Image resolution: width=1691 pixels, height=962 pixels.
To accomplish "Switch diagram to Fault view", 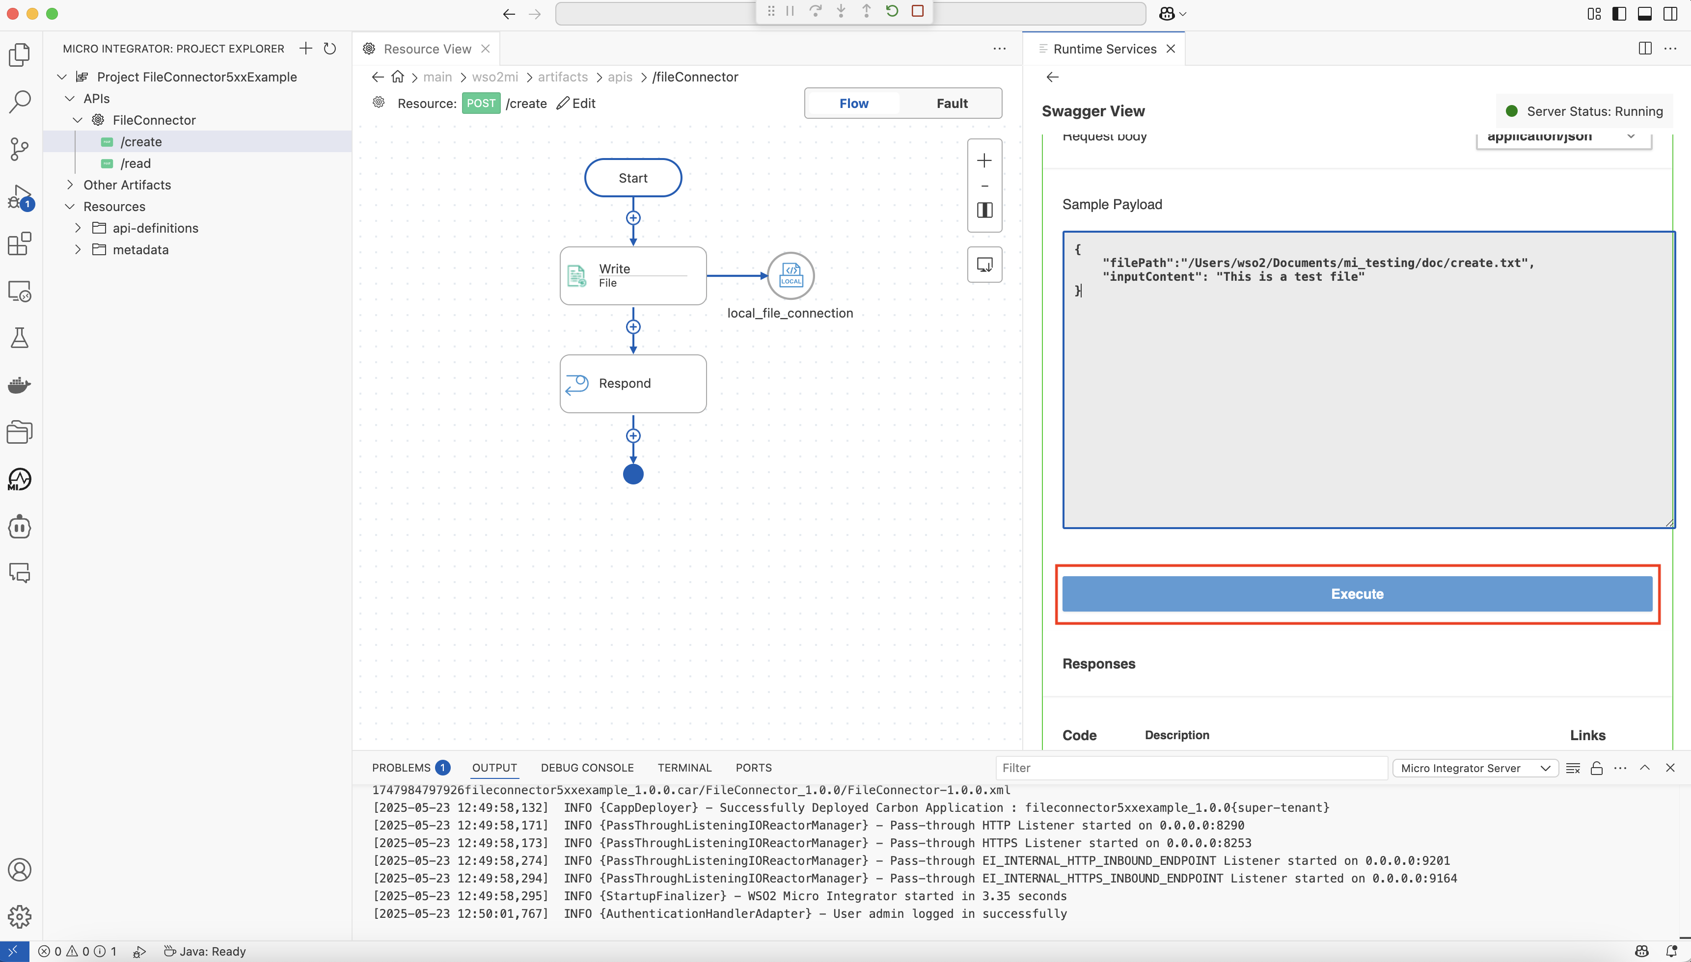I will 952,103.
